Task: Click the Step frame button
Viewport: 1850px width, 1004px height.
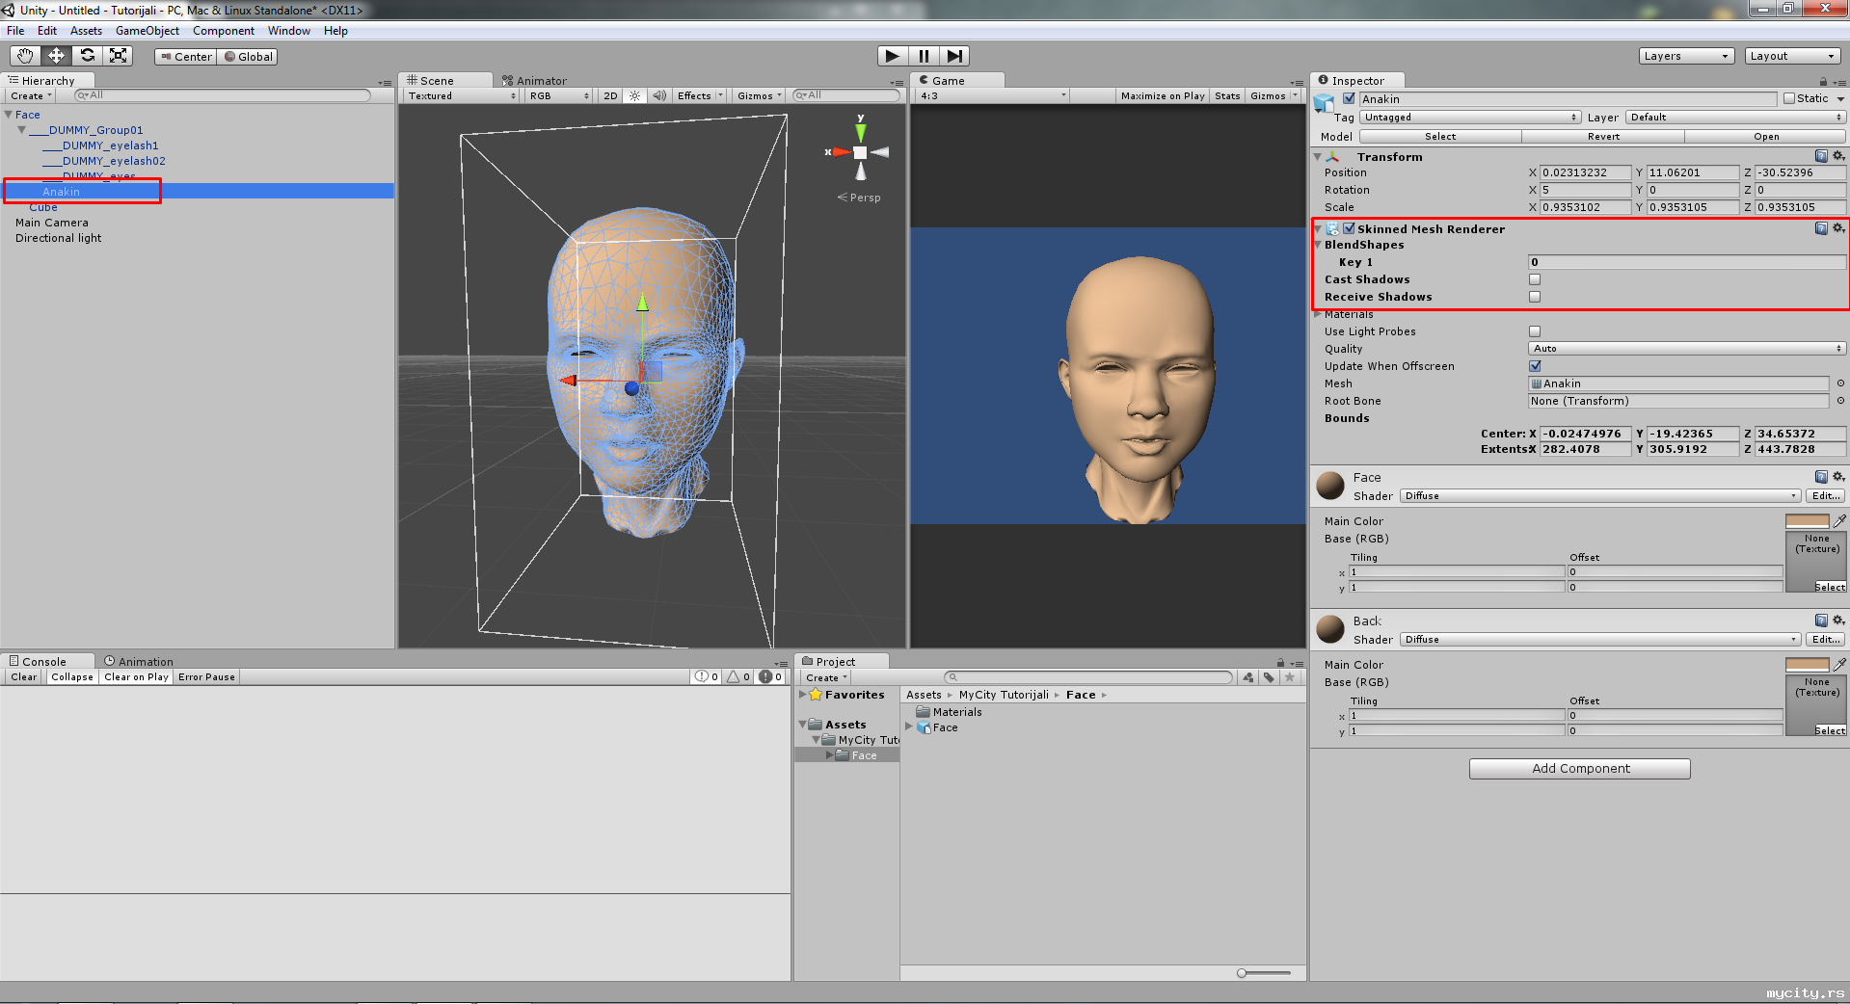Action: (x=954, y=56)
